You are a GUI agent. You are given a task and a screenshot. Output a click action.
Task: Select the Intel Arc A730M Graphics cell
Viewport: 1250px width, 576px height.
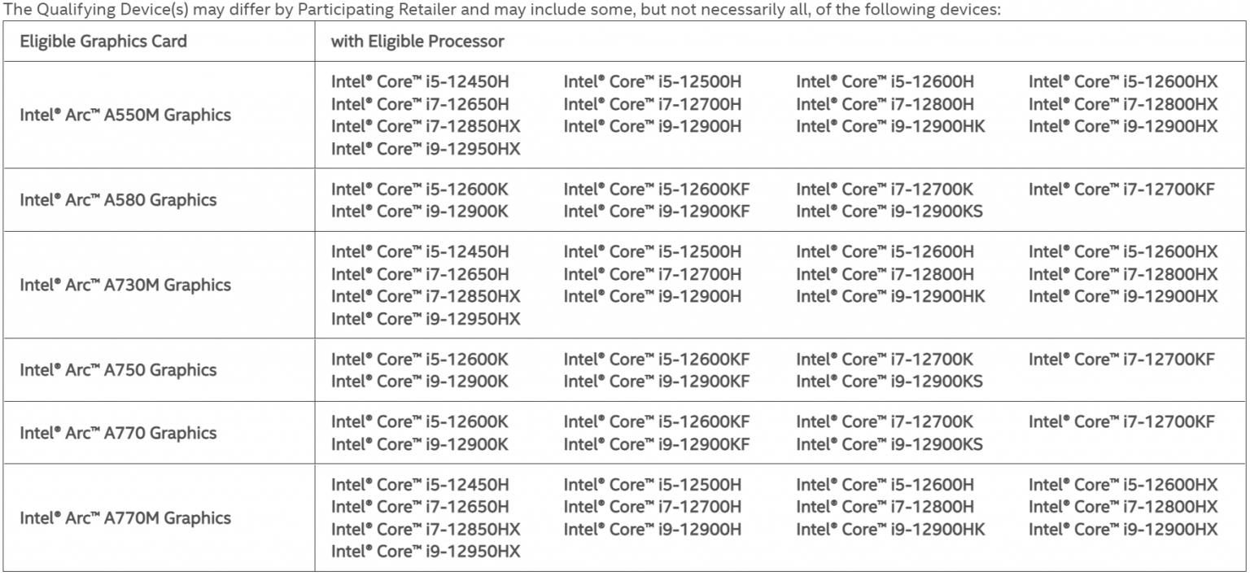pyautogui.click(x=125, y=285)
